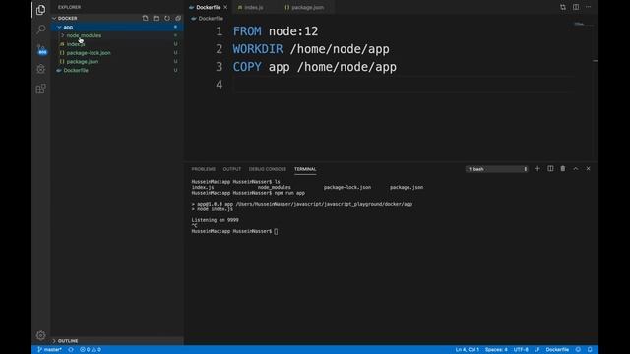Image resolution: width=630 pixels, height=354 pixels.
Task: Click the Dockerfile breadcrumb item
Action: [208, 19]
